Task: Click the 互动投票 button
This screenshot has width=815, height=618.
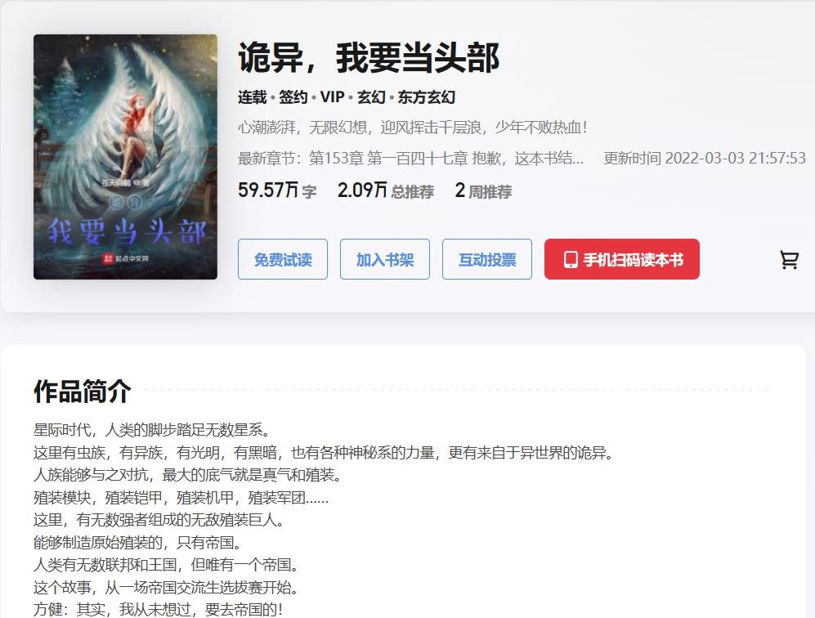Action: coord(487,259)
